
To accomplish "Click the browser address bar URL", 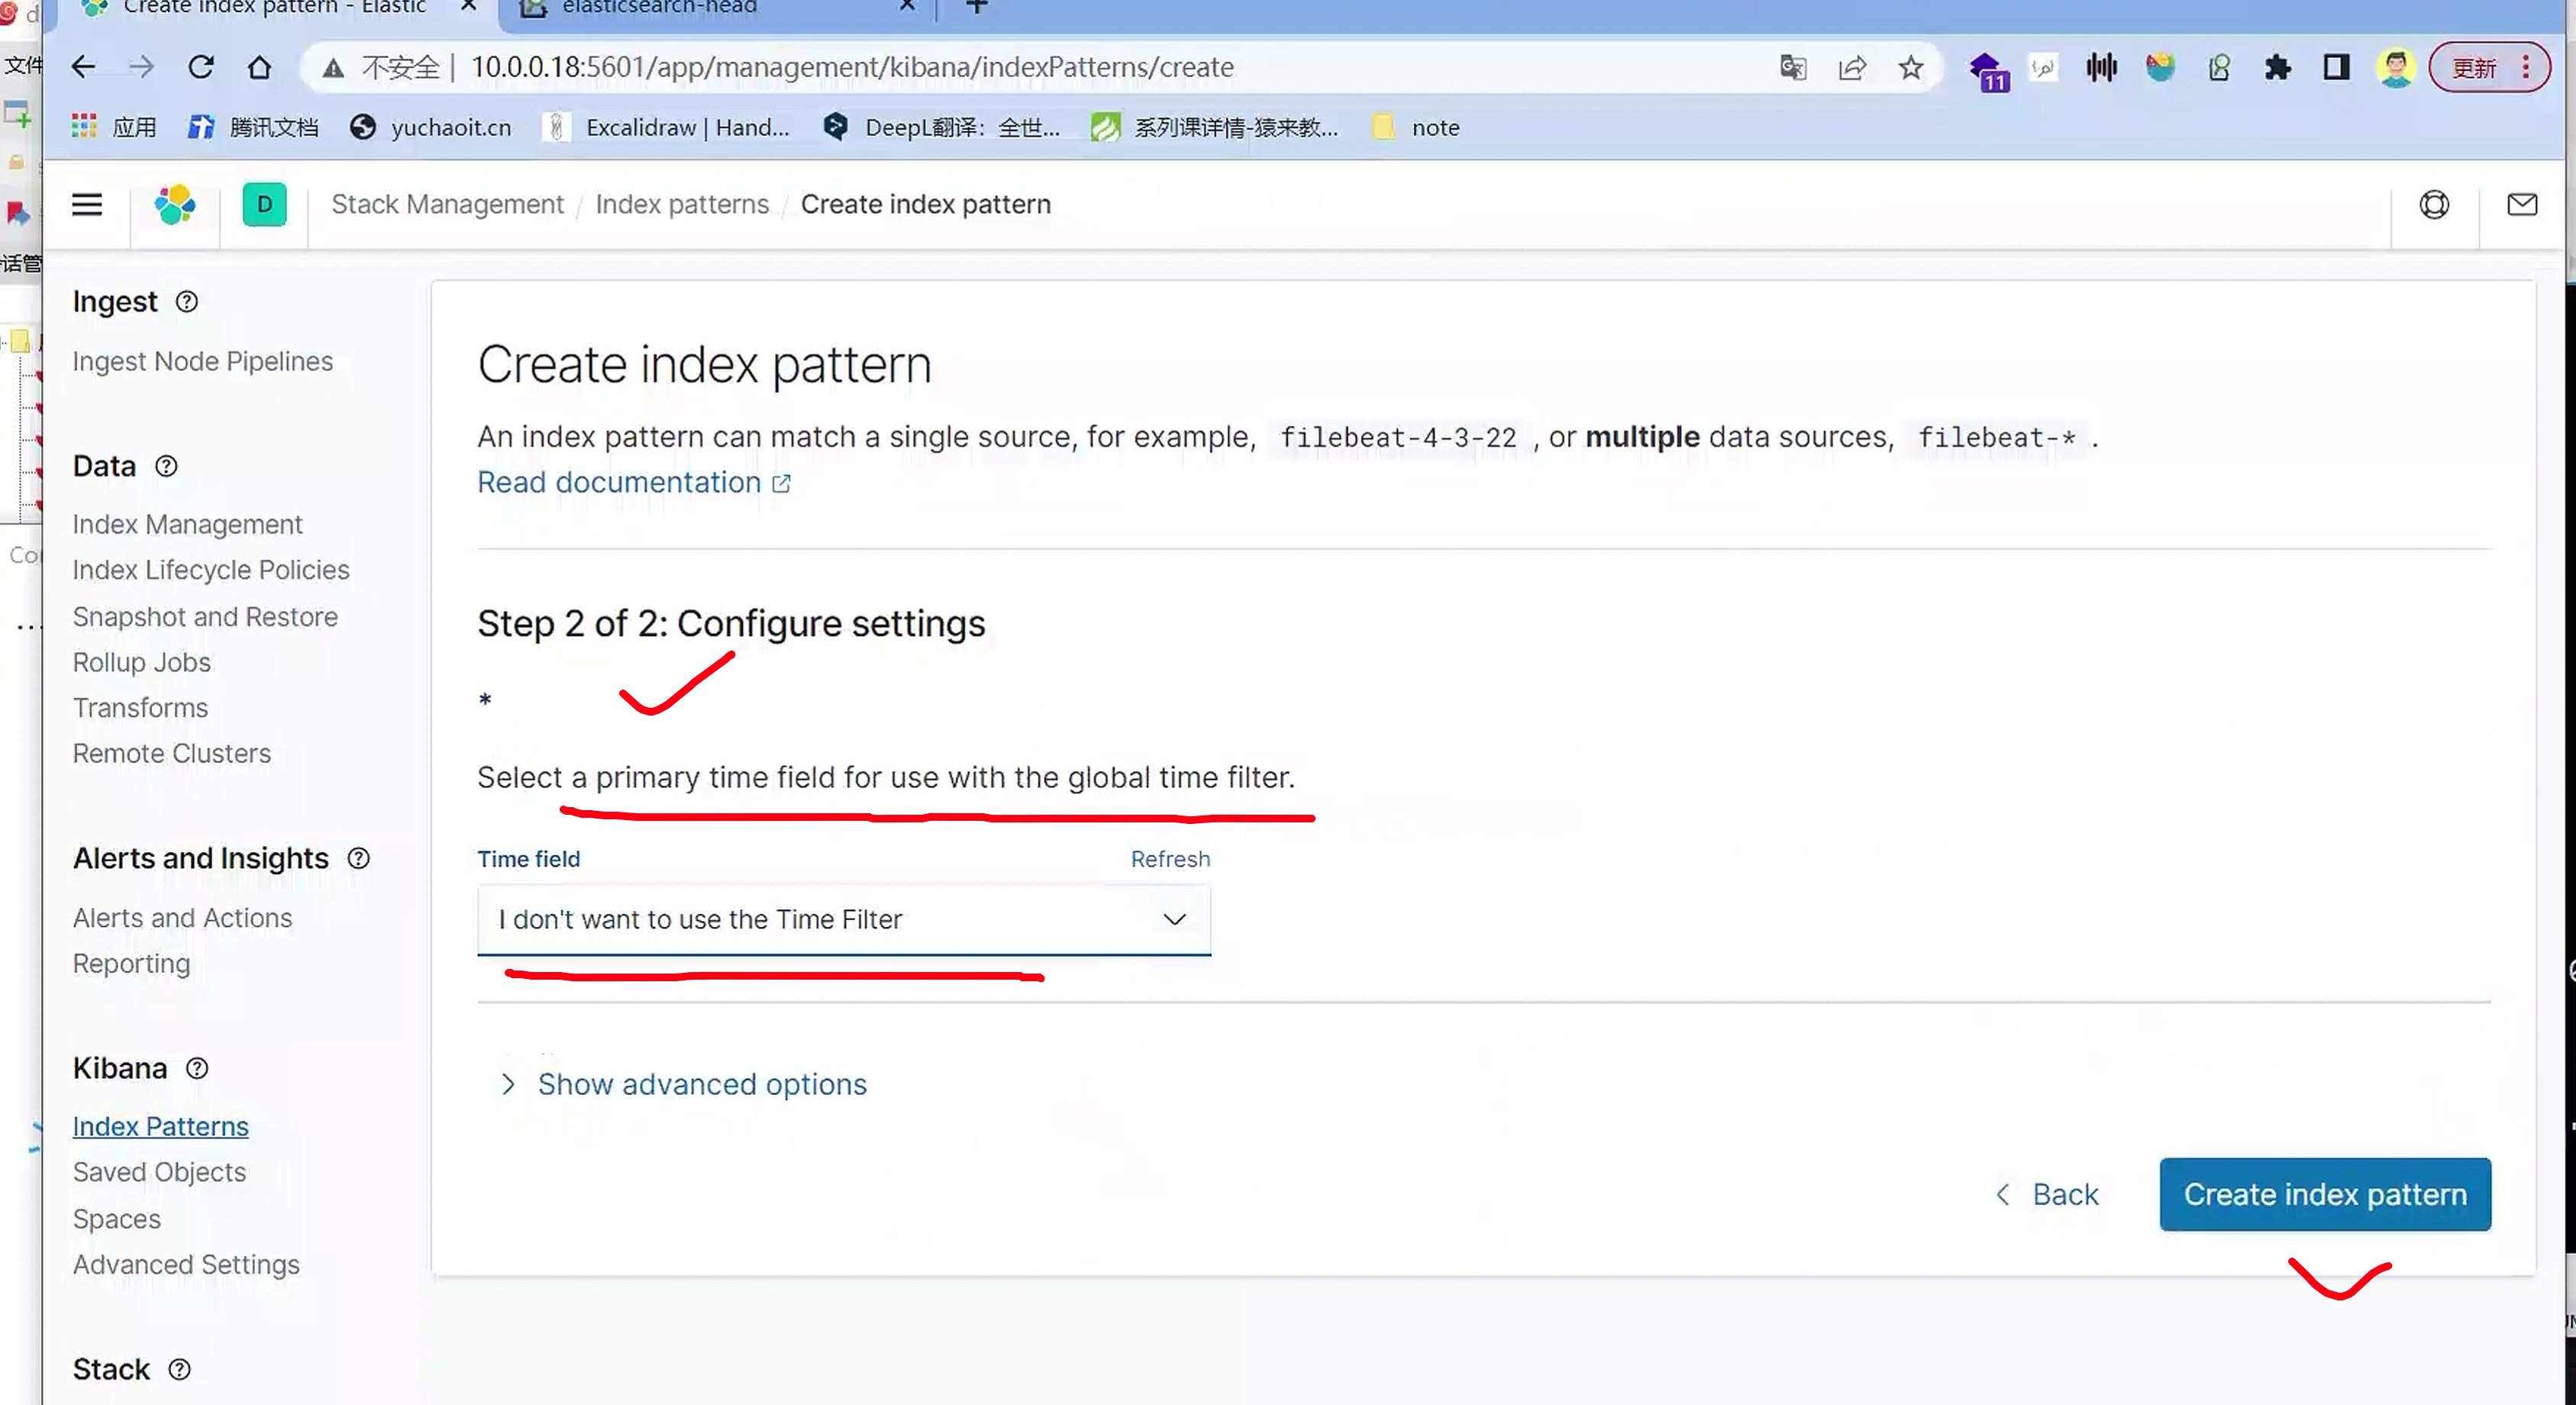I will (852, 68).
